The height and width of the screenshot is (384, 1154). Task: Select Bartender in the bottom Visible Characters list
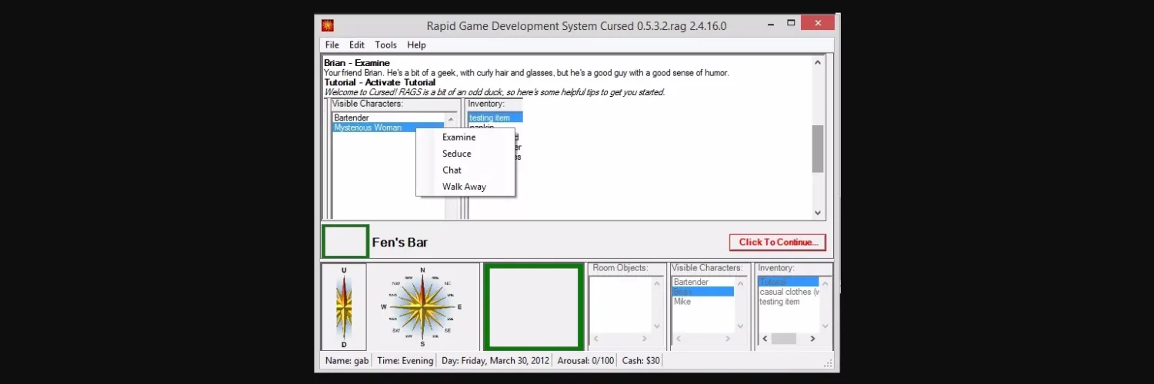point(691,282)
